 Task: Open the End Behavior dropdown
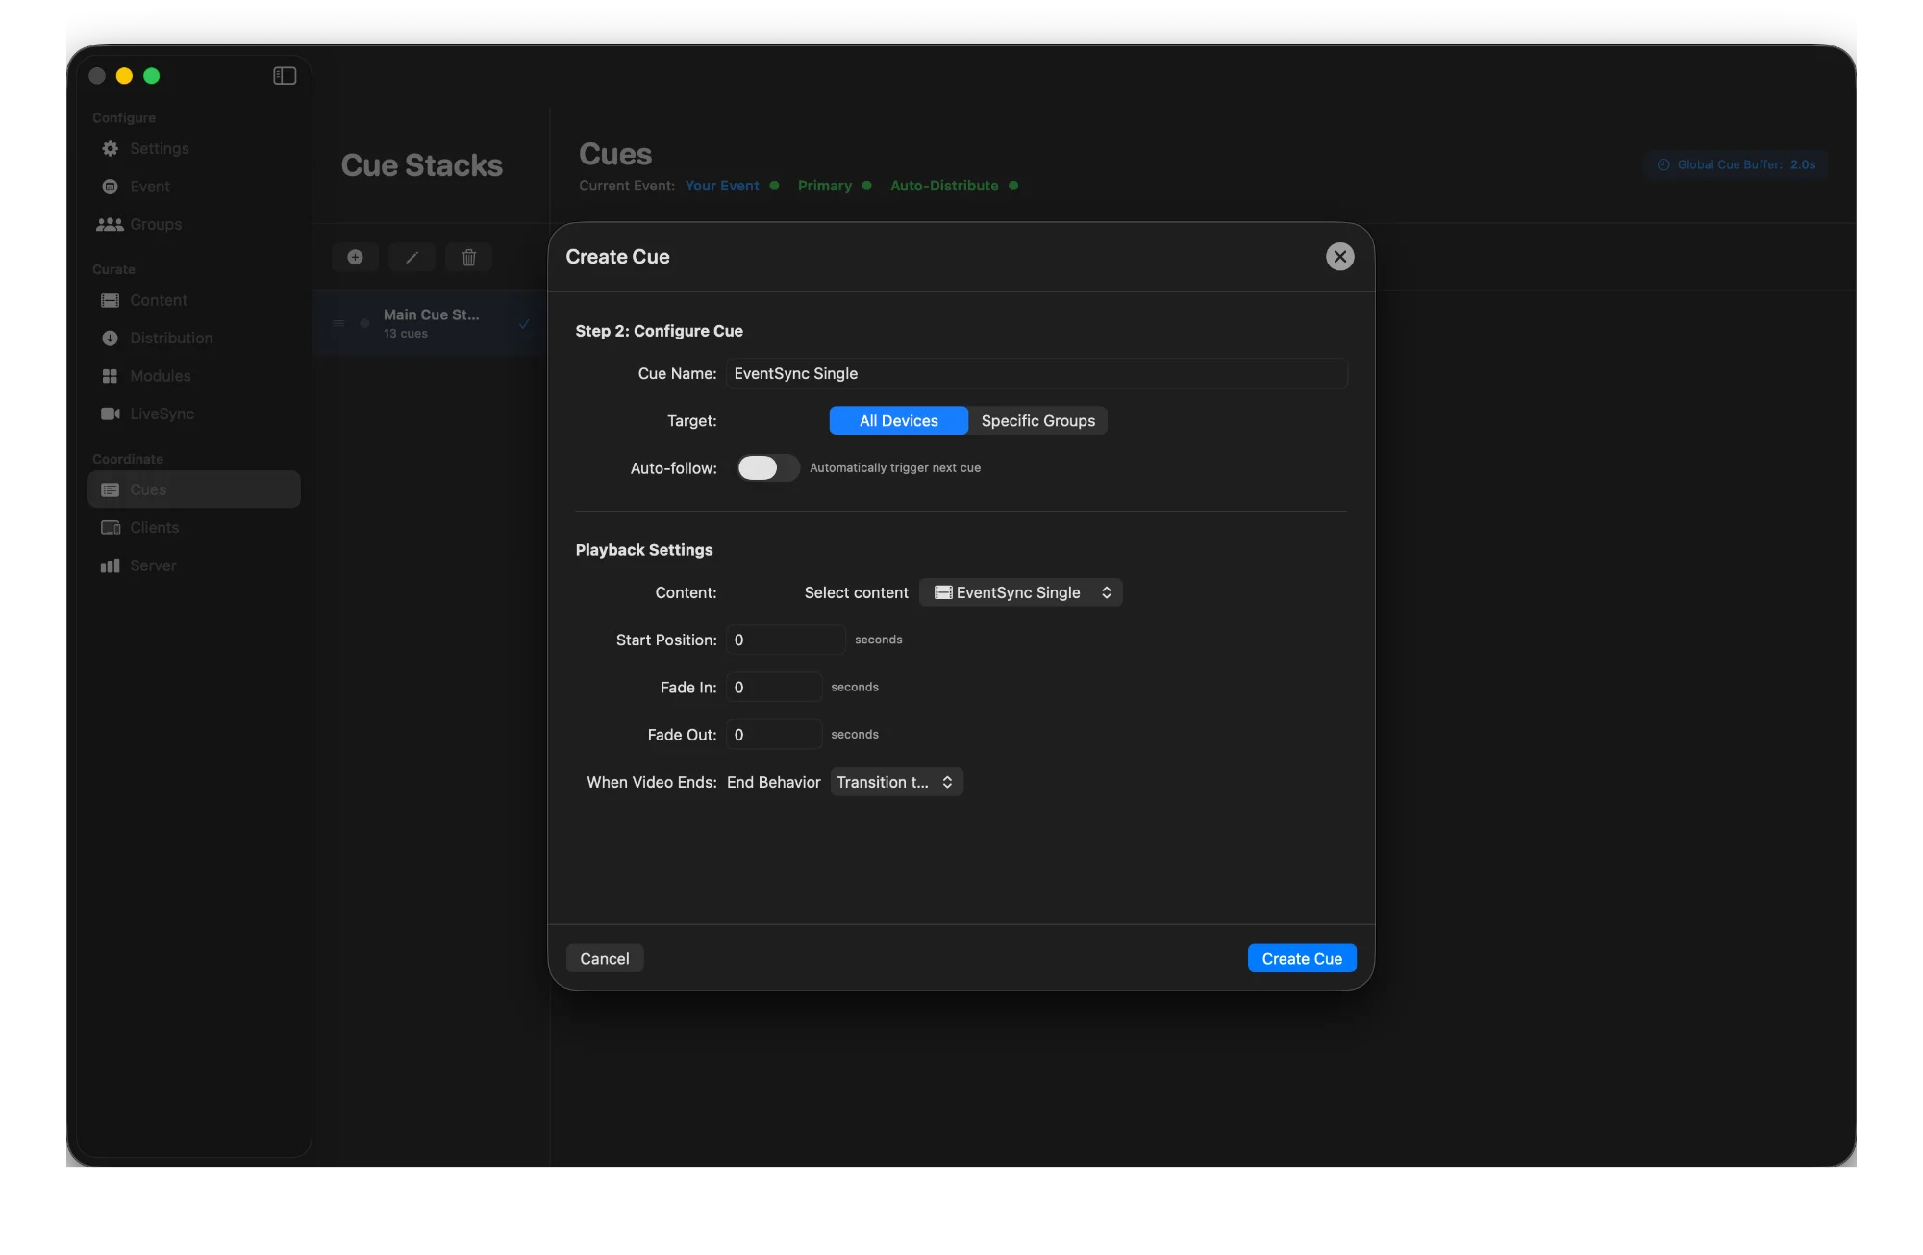895,782
